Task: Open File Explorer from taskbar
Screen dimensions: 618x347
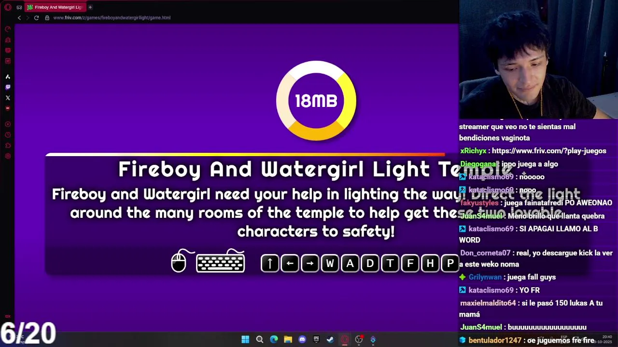Action: [288, 339]
